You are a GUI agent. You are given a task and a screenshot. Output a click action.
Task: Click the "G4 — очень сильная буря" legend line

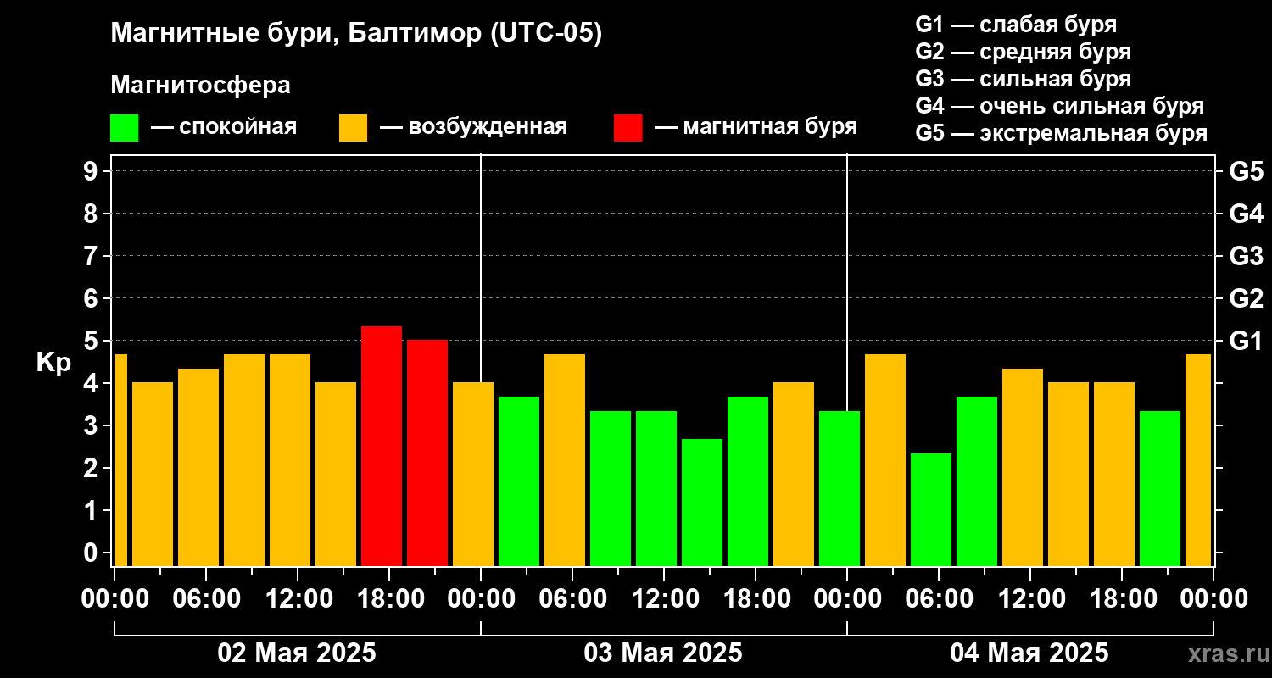(1059, 106)
